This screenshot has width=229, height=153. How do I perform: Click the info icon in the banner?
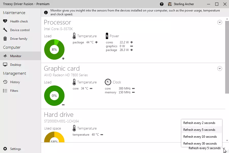click(x=46, y=12)
